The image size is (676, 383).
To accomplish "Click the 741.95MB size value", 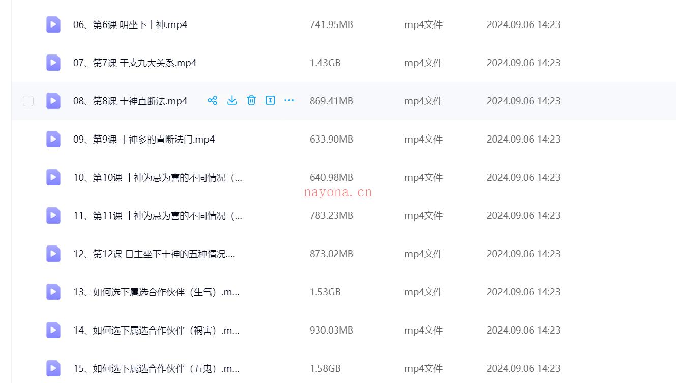I will click(x=332, y=24).
